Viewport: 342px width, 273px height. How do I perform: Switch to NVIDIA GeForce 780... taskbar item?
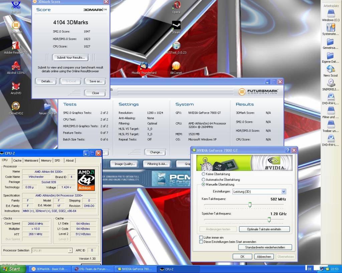pyautogui.click(x=136, y=269)
